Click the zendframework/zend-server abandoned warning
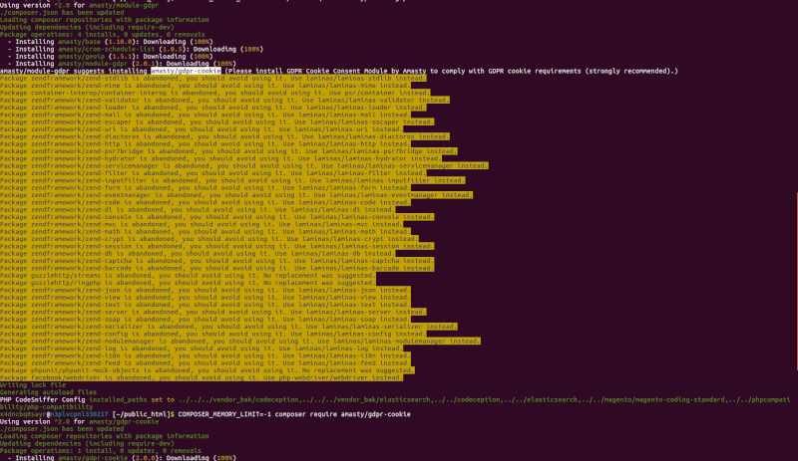Viewport: 798px width, 461px height. [212, 312]
